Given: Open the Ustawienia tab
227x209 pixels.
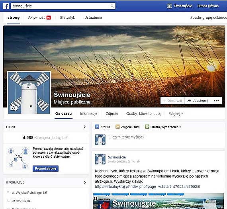Looking at the screenshot, I should pyautogui.click(x=93, y=18).
